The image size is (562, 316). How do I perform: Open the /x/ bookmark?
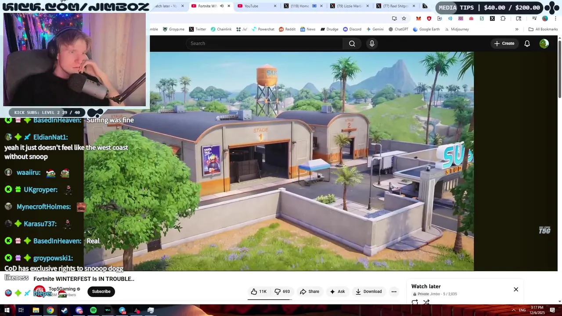coord(241,29)
